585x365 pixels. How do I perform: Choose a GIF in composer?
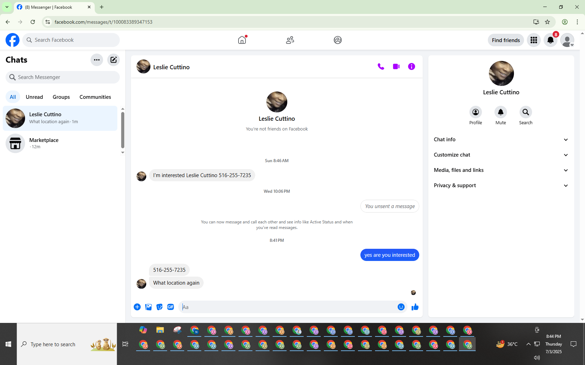171,307
